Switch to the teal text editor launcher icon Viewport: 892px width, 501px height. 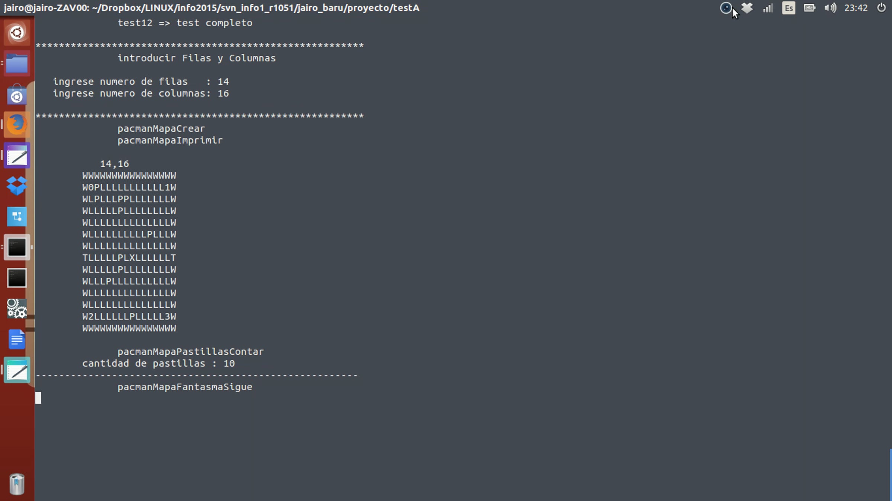click(x=17, y=370)
